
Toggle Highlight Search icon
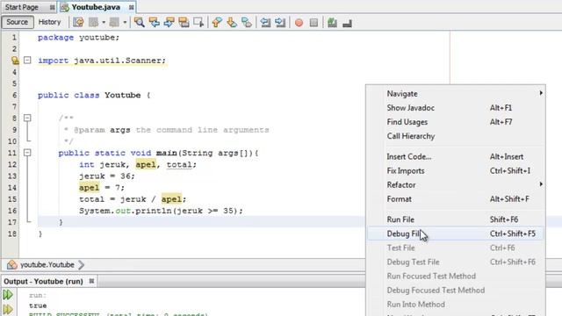[x=184, y=22]
